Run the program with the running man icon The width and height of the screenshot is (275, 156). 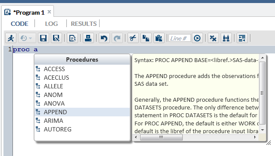[x=11, y=38]
